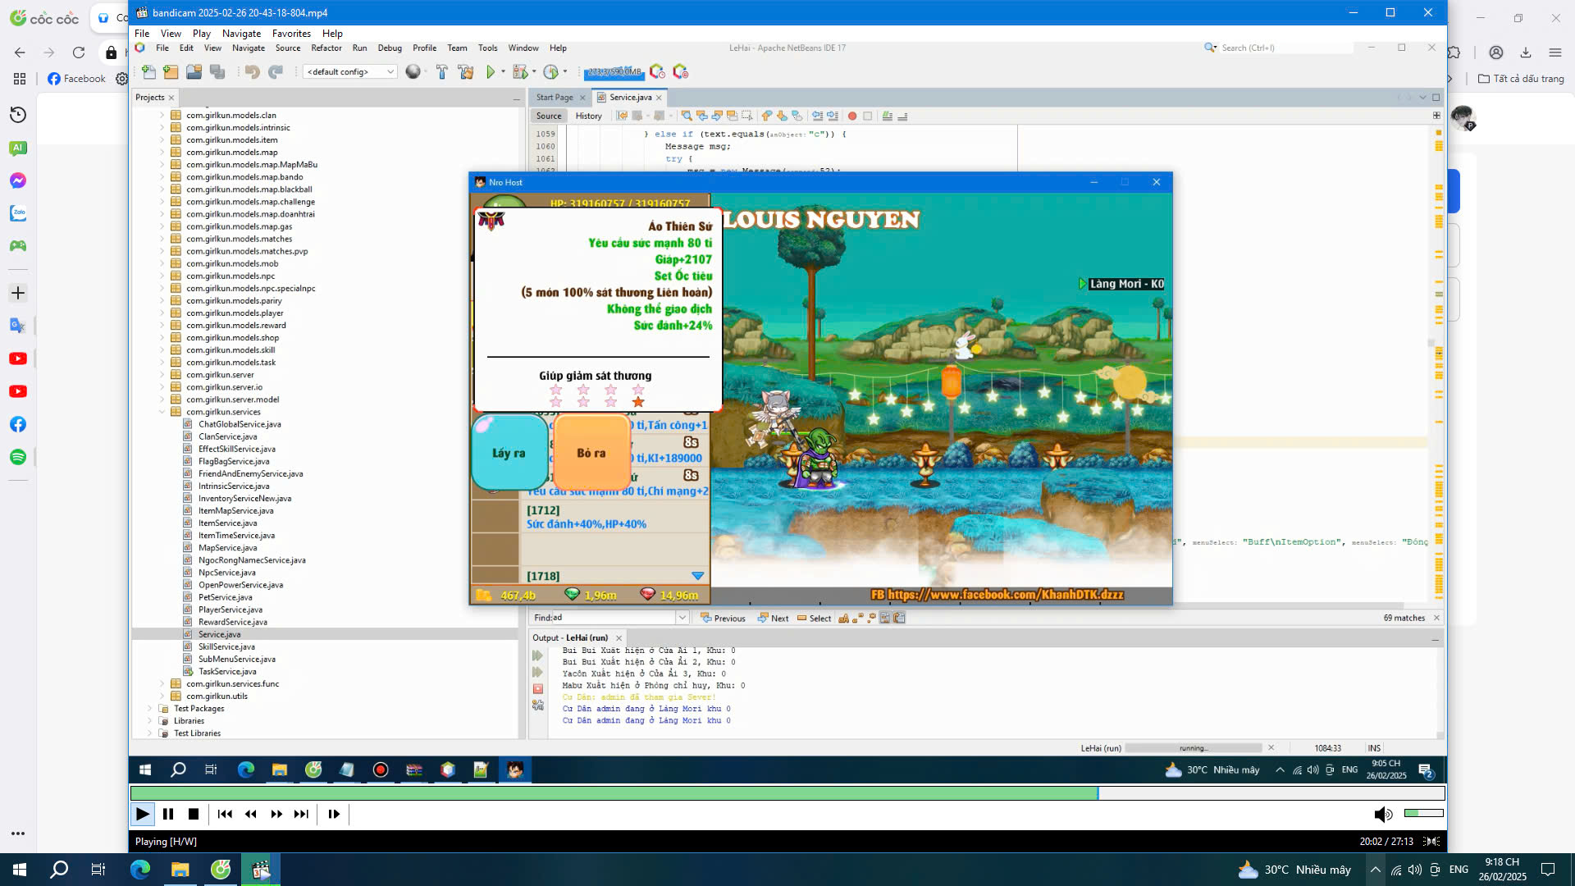Viewport: 1575px width, 886px height.
Task: Expand the com.girlkun.models.map package
Action: (x=162, y=153)
